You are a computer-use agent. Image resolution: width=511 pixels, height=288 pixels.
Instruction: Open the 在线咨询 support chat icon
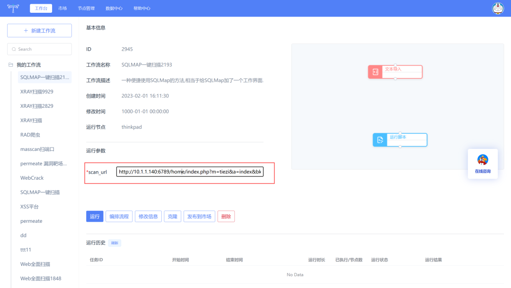point(483,160)
